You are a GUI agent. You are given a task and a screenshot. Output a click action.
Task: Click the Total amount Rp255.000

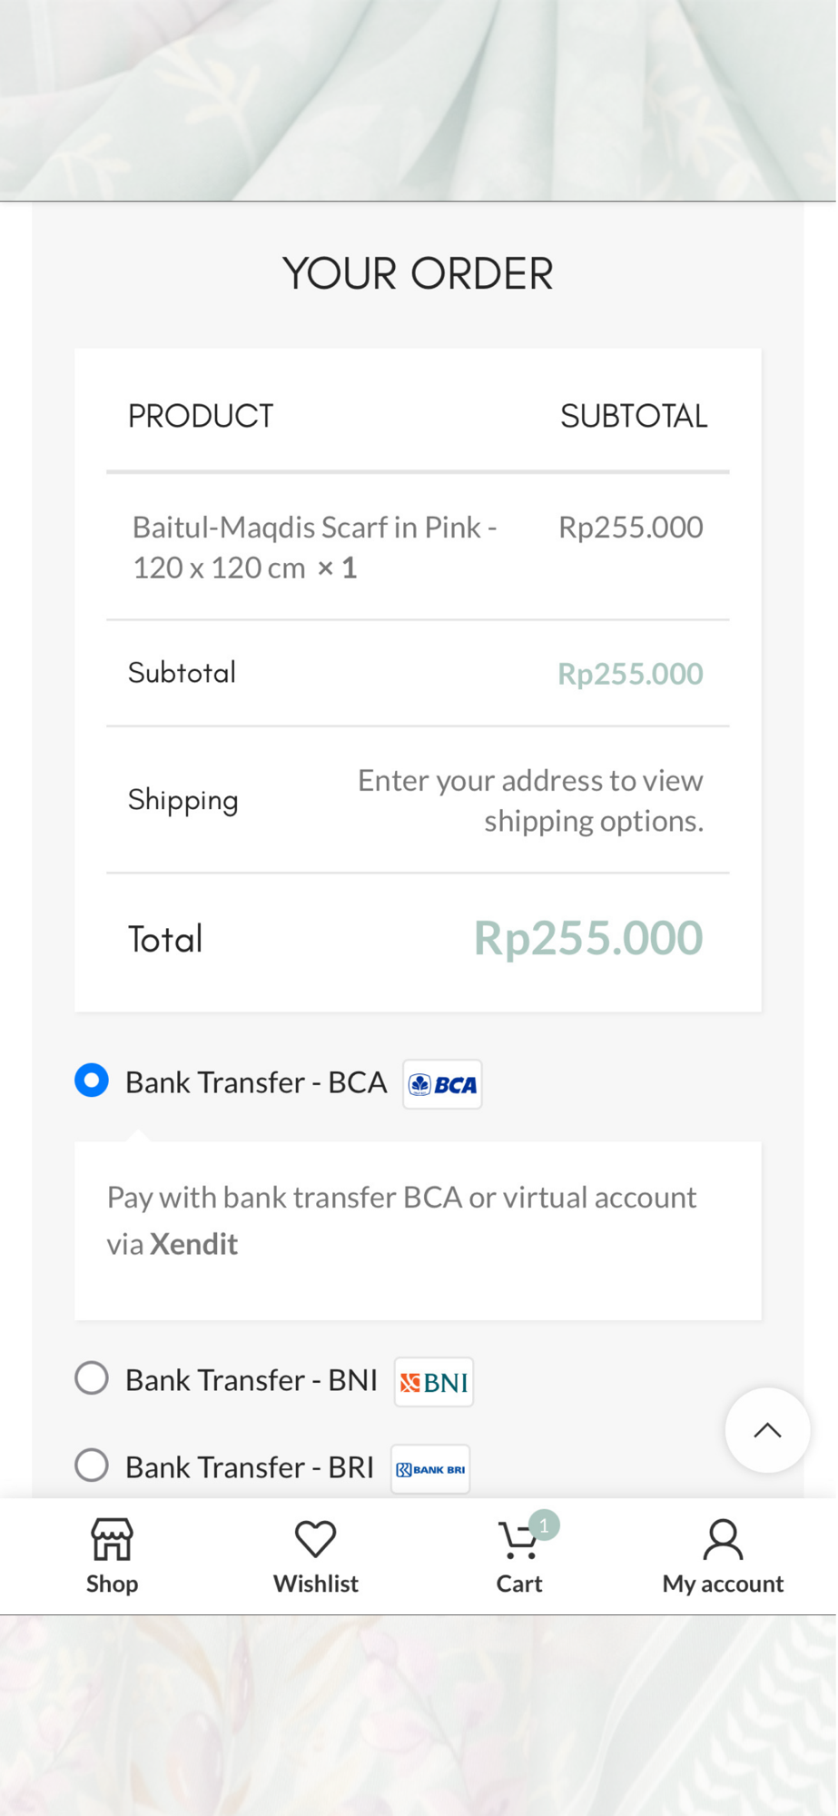pos(588,938)
